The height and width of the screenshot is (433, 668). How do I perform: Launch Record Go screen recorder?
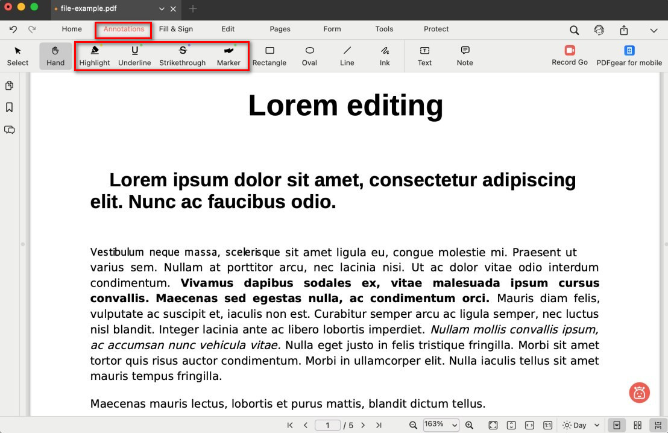[x=570, y=55]
